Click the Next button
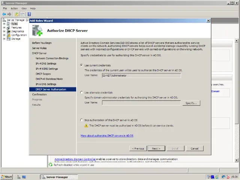This screenshot has height=180, width=240. [156, 148]
